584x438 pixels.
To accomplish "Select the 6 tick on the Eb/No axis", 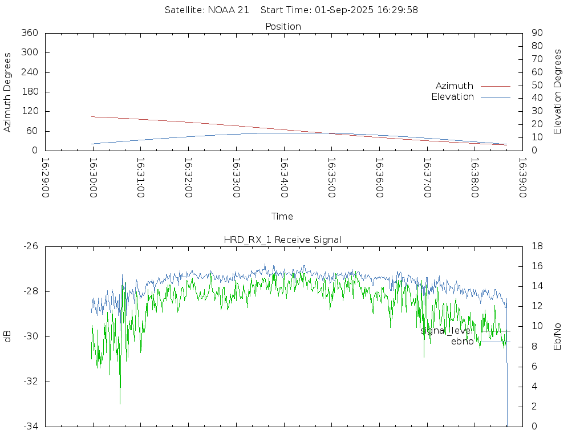I will click(x=534, y=367).
